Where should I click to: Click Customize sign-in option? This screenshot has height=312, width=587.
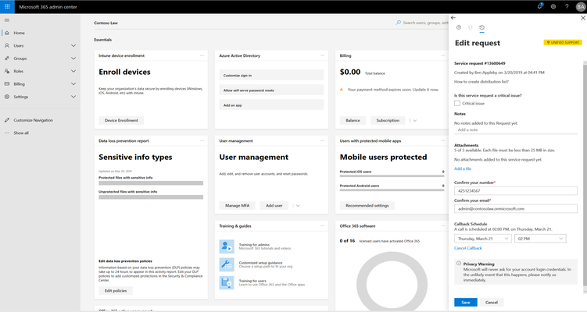[271, 75]
